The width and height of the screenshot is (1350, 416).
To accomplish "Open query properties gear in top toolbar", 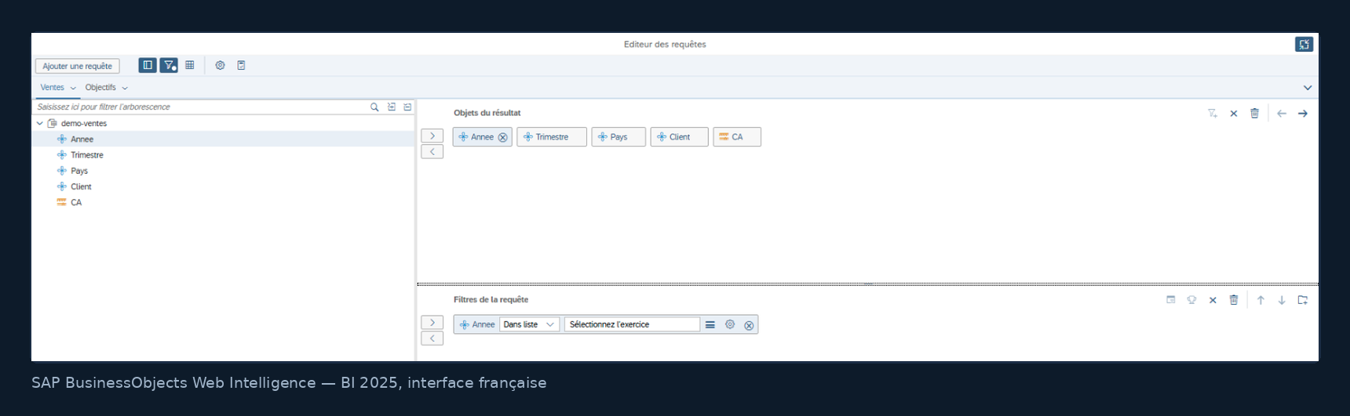I will (221, 65).
